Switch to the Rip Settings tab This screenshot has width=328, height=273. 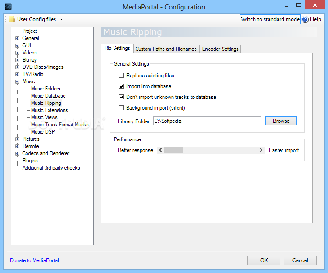117,48
